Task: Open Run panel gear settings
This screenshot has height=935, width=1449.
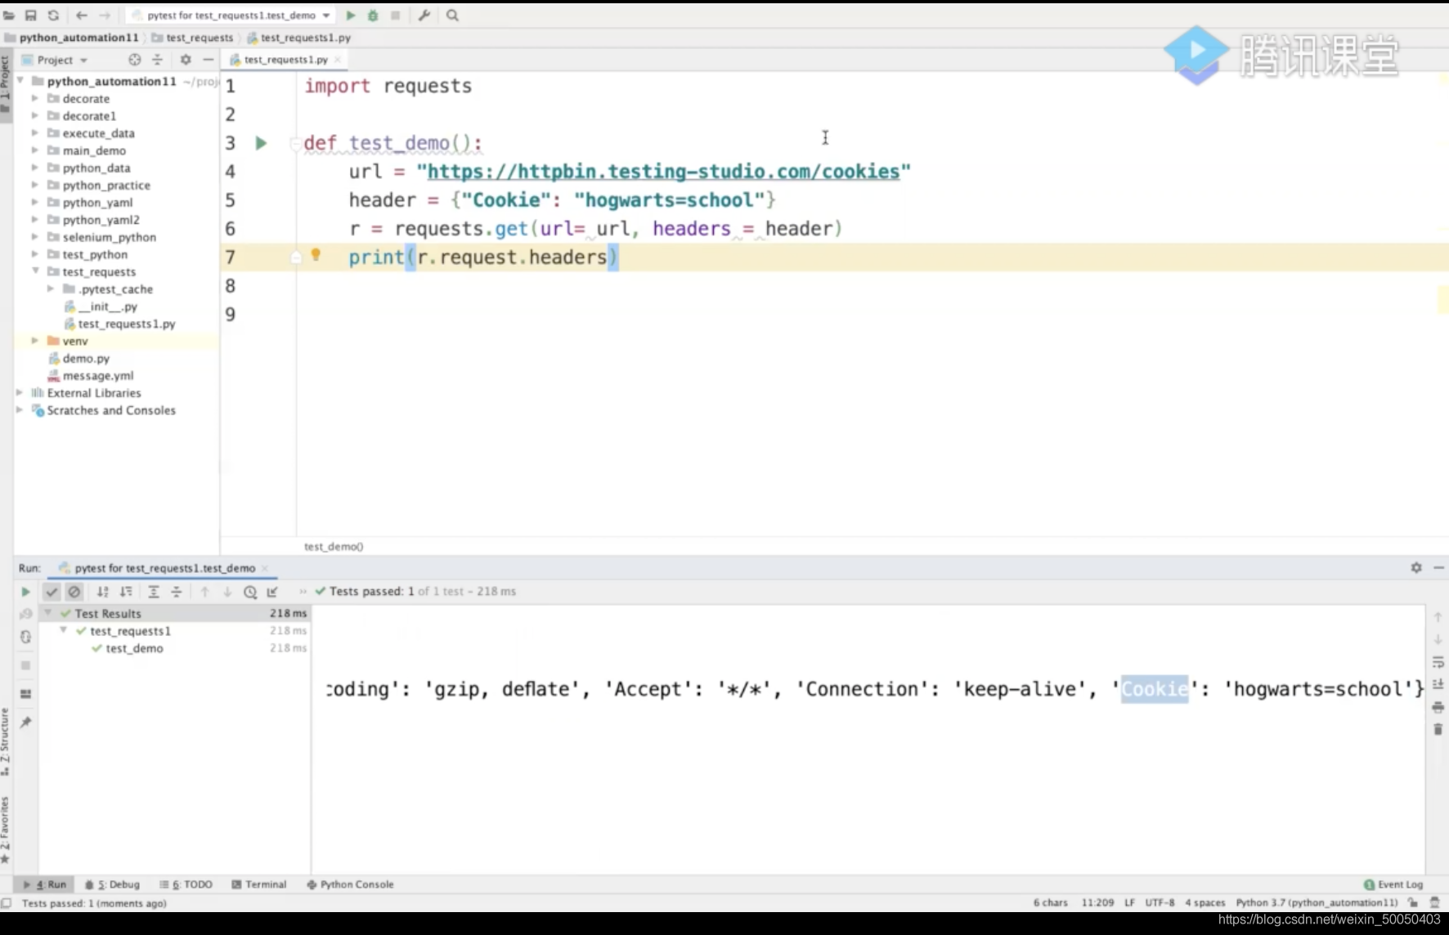Action: click(1416, 567)
